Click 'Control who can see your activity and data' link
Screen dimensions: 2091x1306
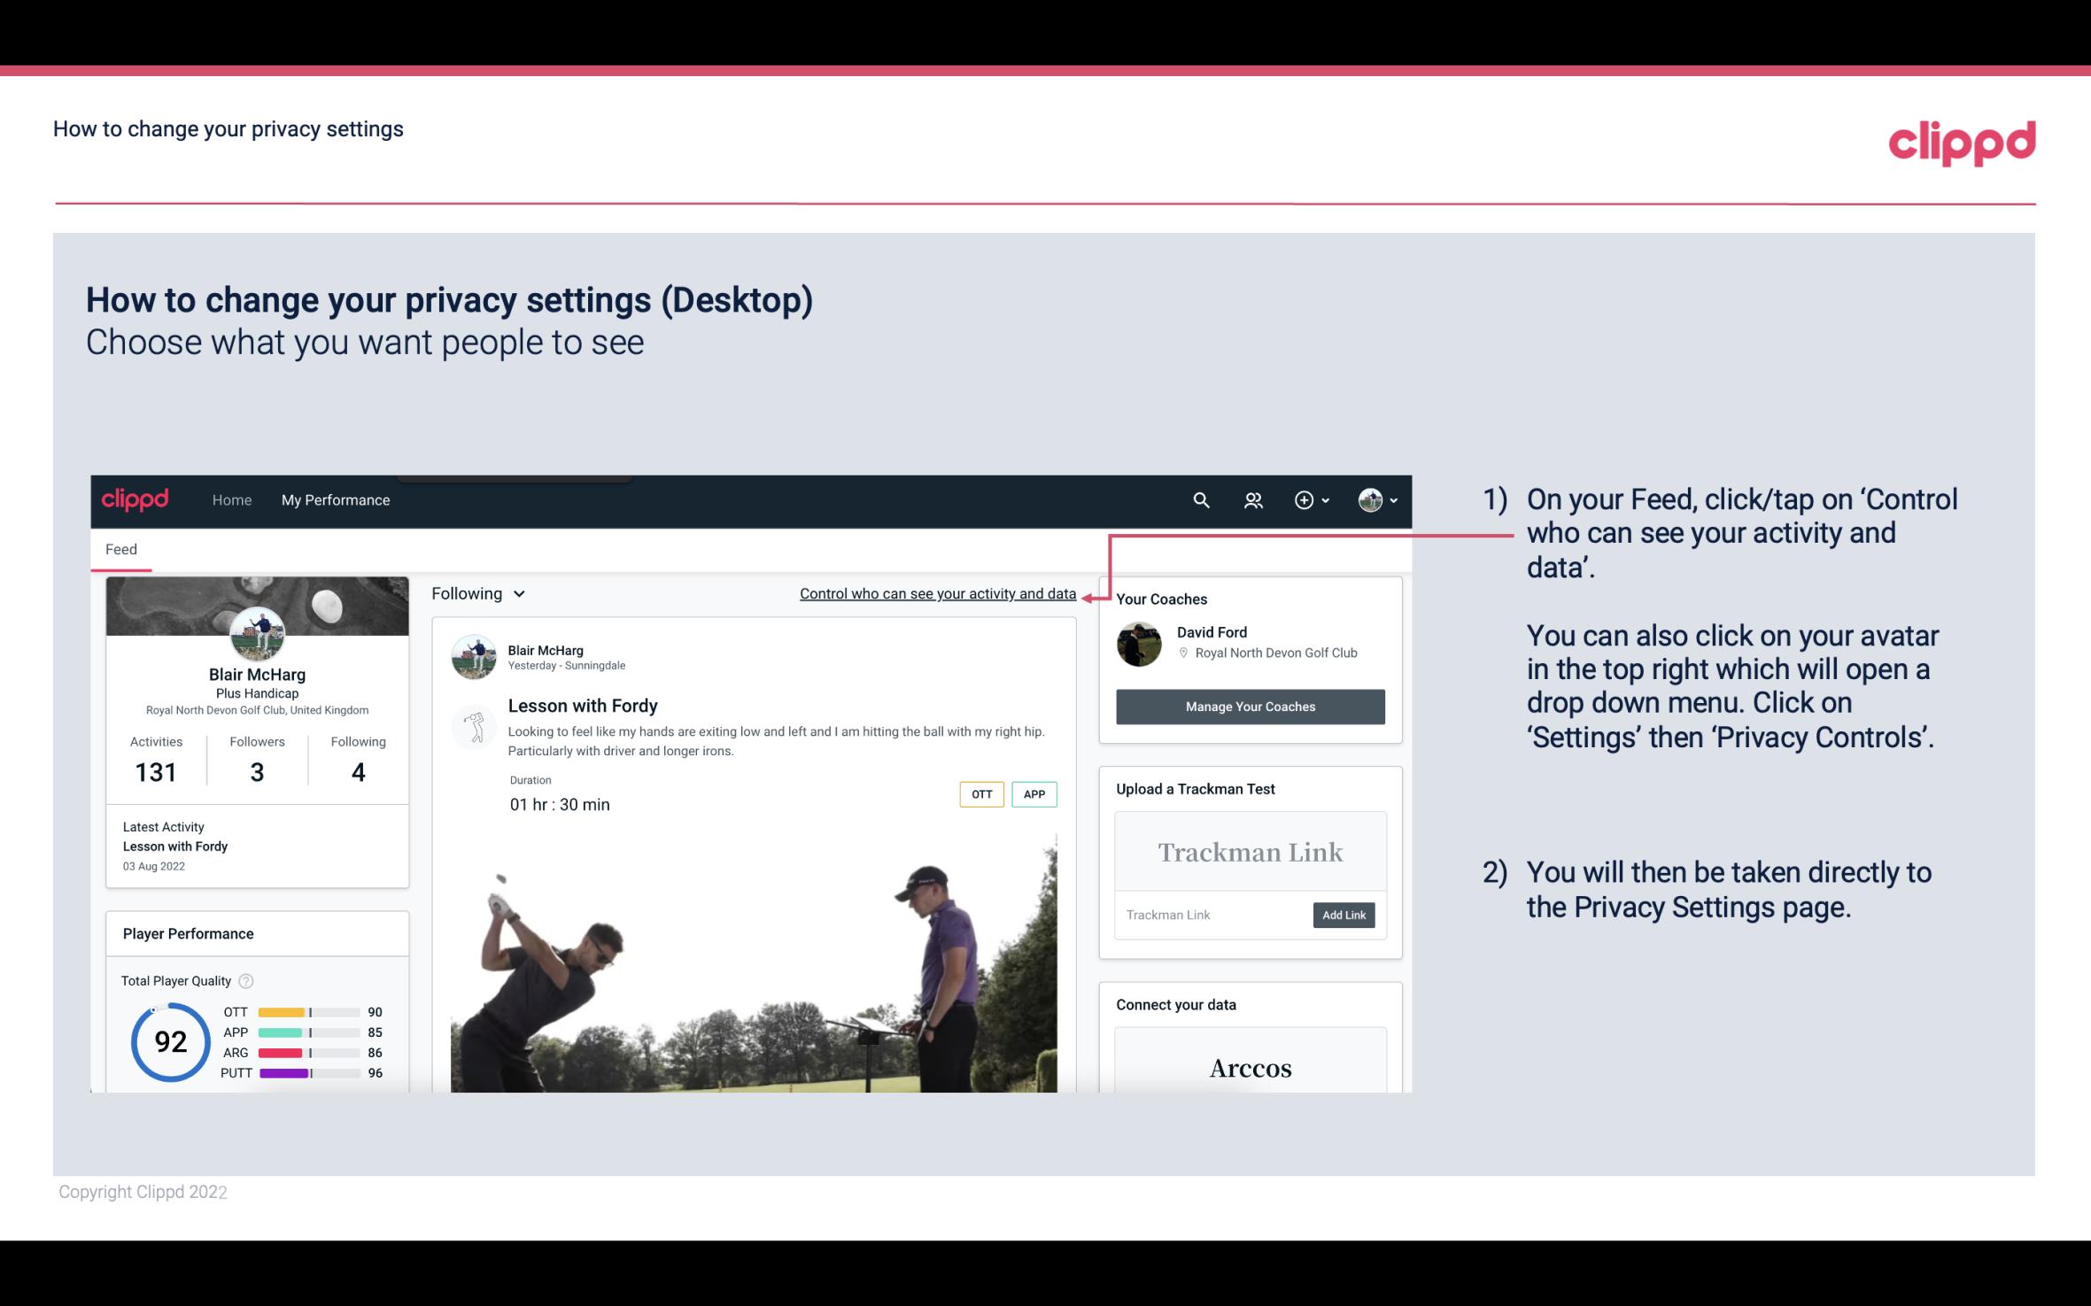(x=937, y=593)
